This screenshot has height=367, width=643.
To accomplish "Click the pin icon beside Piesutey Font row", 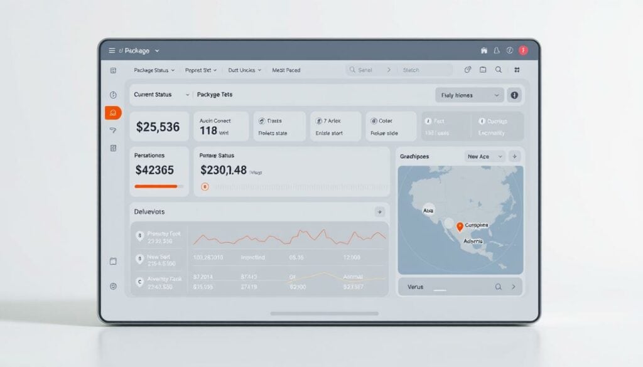I will click(x=139, y=236).
